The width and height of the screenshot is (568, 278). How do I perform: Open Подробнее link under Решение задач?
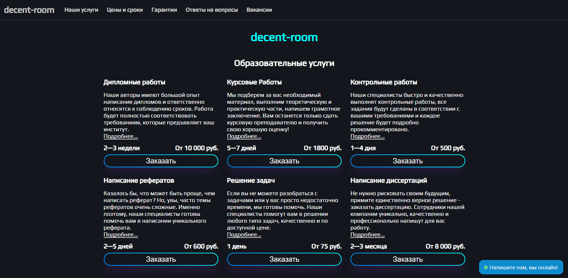point(244,235)
